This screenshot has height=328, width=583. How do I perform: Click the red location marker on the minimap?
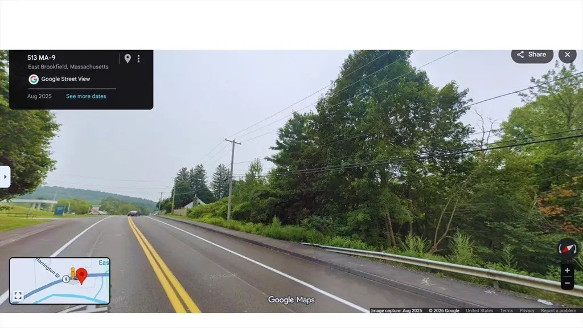[x=81, y=276]
